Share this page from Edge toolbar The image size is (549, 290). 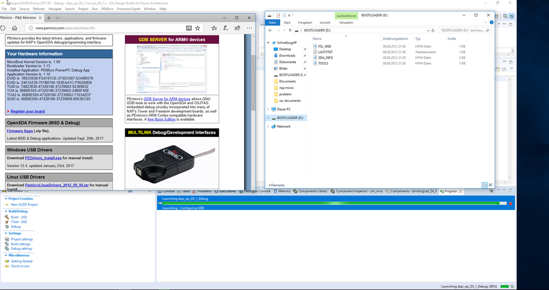coord(237,28)
